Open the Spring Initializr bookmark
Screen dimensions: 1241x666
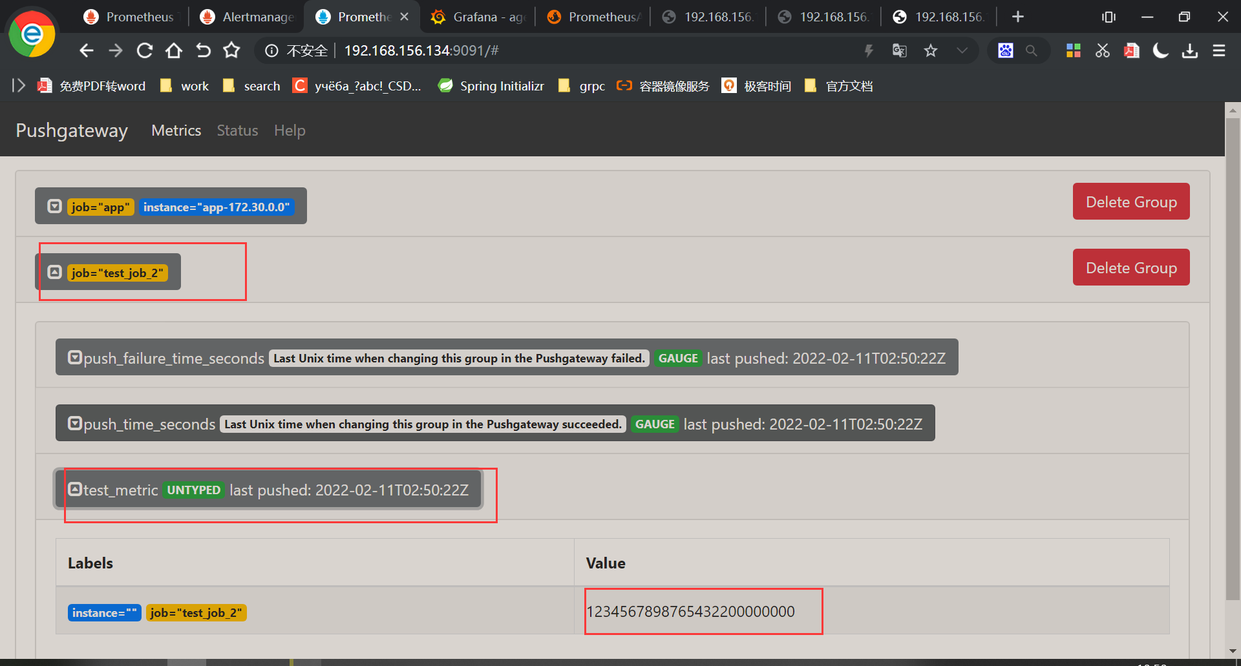click(491, 85)
